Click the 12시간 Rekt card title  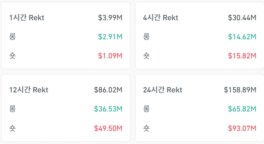pyautogui.click(x=29, y=90)
